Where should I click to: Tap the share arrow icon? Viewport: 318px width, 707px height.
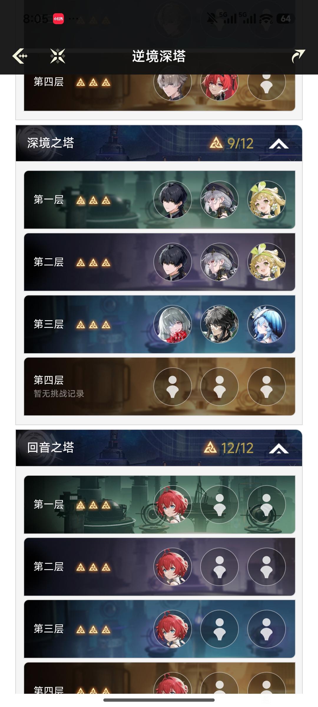click(298, 56)
